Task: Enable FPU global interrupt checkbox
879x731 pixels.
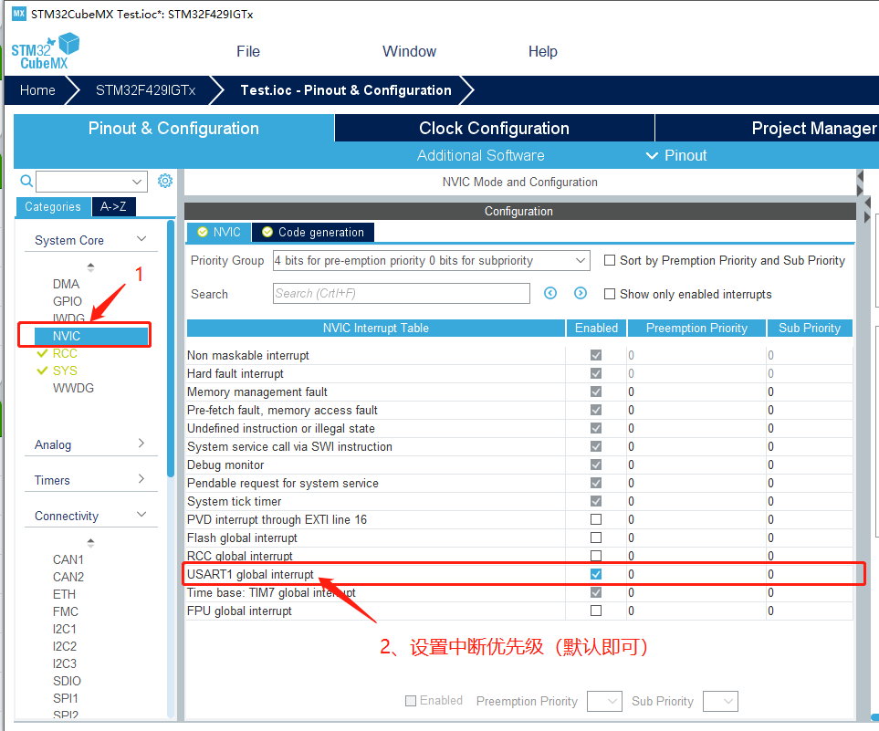Action: [596, 611]
